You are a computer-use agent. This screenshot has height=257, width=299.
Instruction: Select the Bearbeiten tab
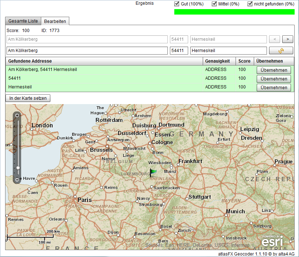55,21
